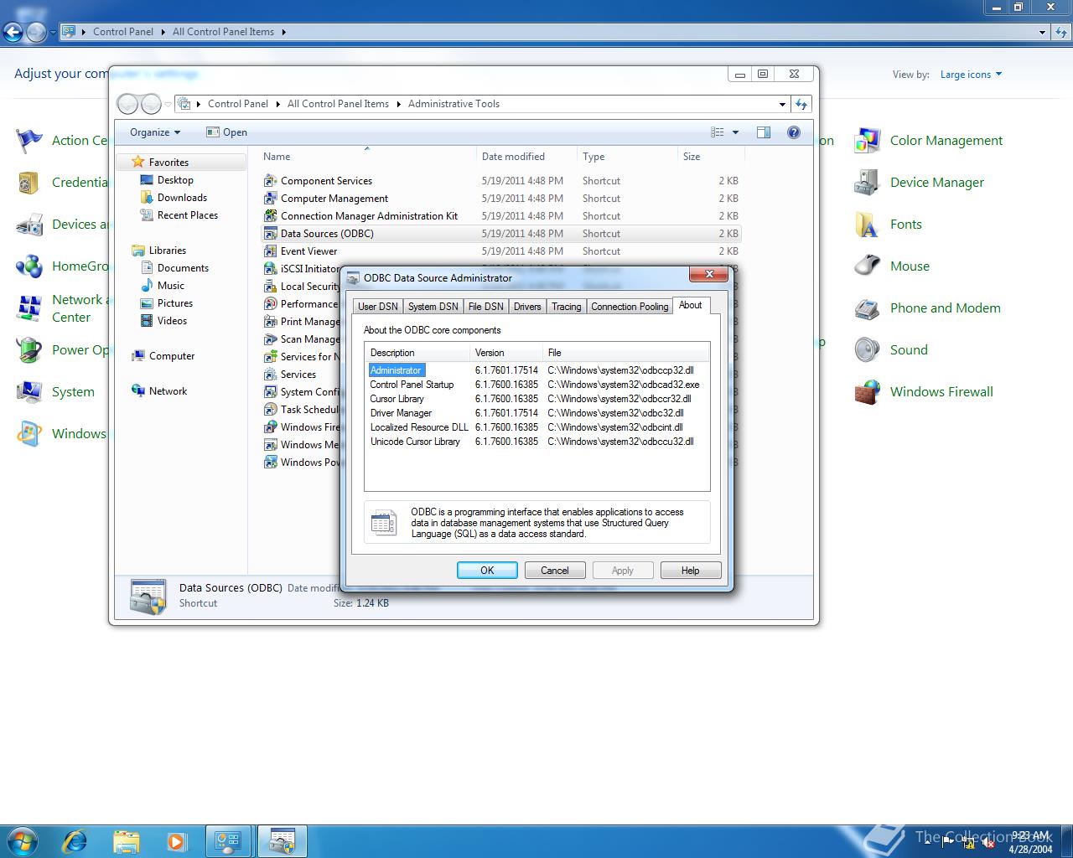
Task: Select Computer in the navigation pane
Action: [172, 356]
